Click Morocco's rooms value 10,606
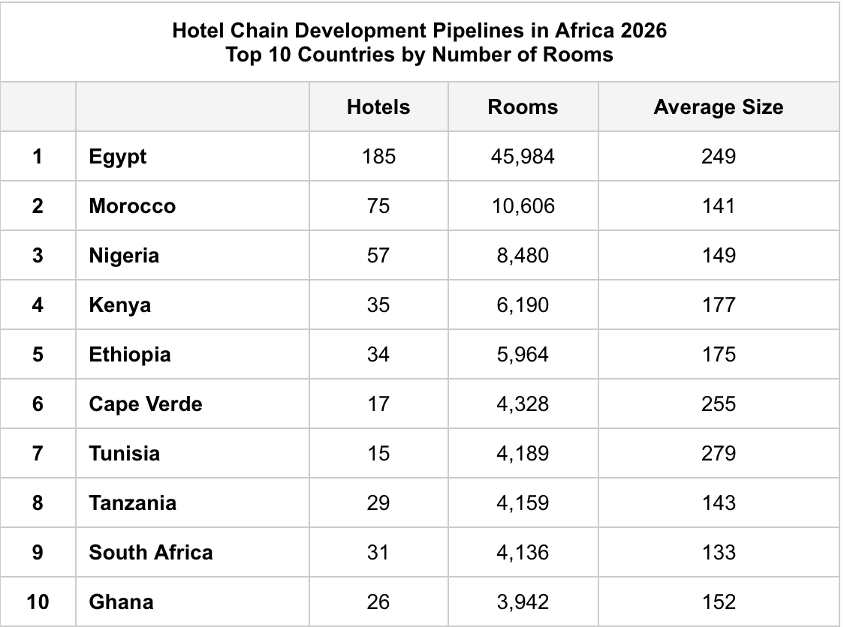The image size is (844, 627). (523, 205)
